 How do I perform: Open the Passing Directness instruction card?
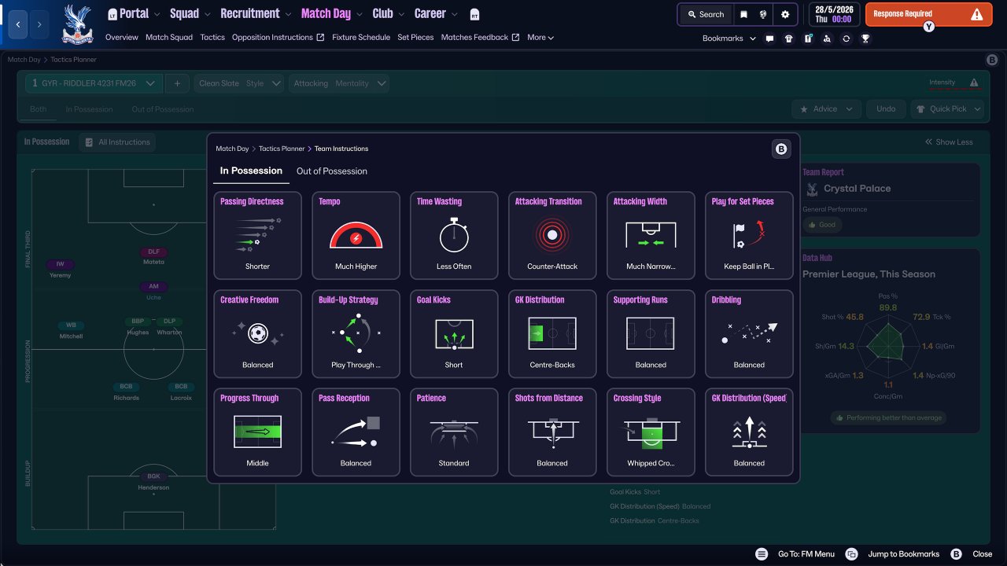pos(257,235)
